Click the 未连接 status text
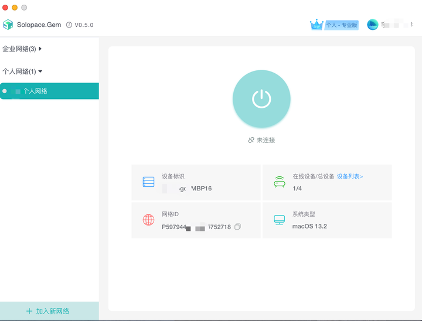 pyautogui.click(x=266, y=140)
